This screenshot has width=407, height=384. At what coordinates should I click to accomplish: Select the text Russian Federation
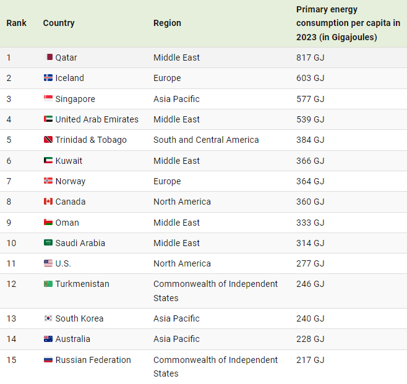click(x=93, y=360)
